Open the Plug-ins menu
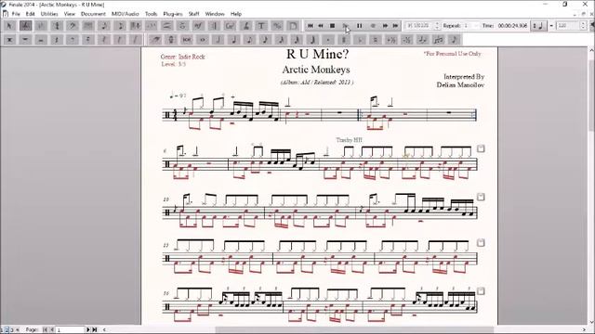 click(x=173, y=14)
